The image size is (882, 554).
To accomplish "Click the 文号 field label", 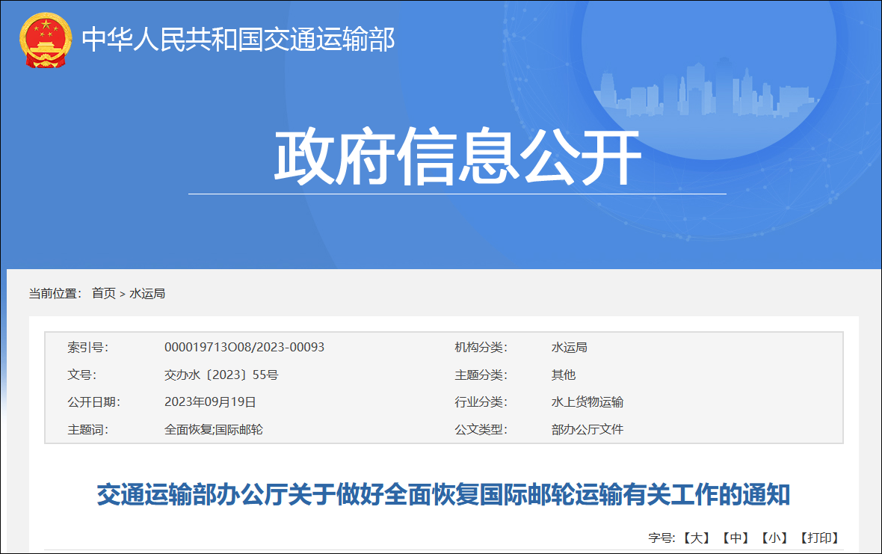I will [x=82, y=375].
